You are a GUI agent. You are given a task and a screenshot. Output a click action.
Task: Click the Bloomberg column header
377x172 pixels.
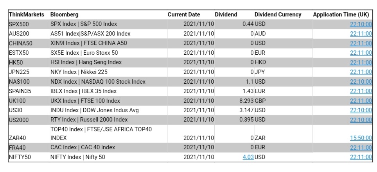64,14
